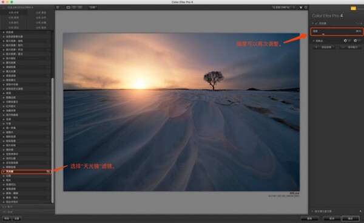This screenshot has height=223, width=364.
Task: Toggle the Compare button in top toolbar
Action: coord(92,7)
